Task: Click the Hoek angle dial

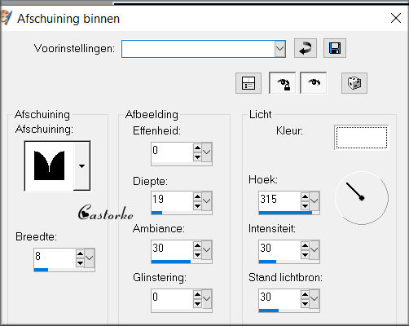Action: click(x=362, y=198)
